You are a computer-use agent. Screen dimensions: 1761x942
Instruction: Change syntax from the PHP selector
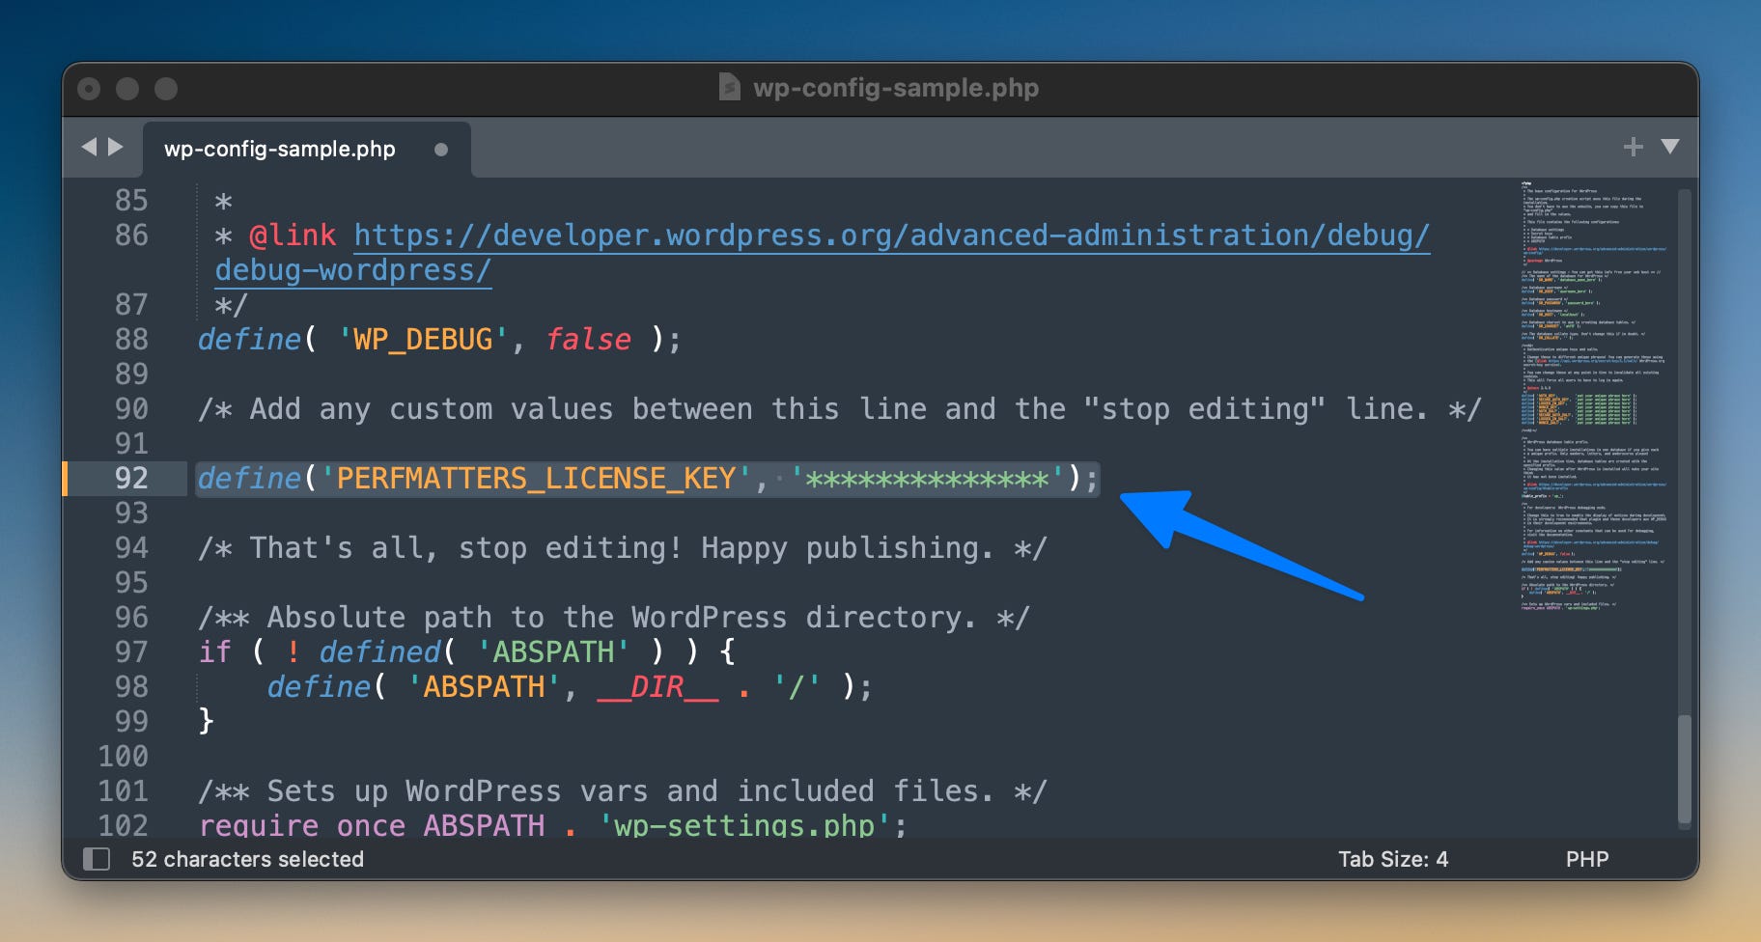pyautogui.click(x=1586, y=859)
